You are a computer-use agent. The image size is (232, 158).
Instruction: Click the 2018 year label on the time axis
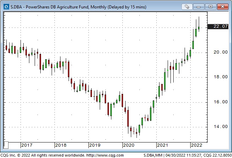61,145
